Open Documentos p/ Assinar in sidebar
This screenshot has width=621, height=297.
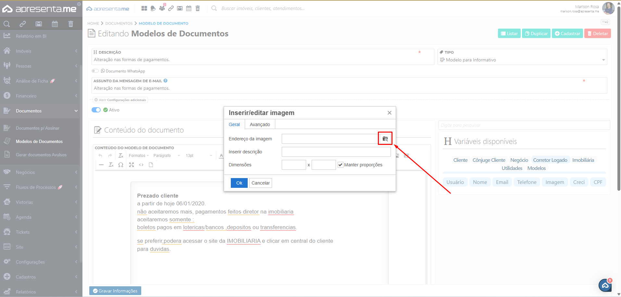(38, 128)
